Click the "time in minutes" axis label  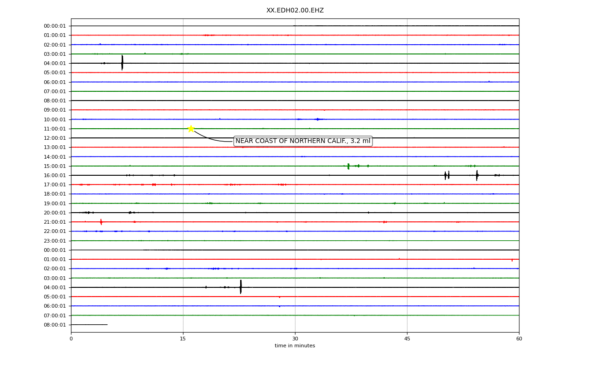point(295,346)
